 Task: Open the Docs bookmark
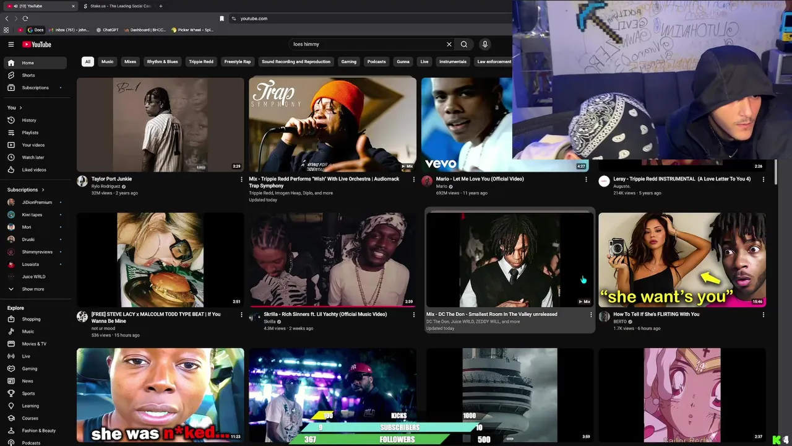point(35,30)
